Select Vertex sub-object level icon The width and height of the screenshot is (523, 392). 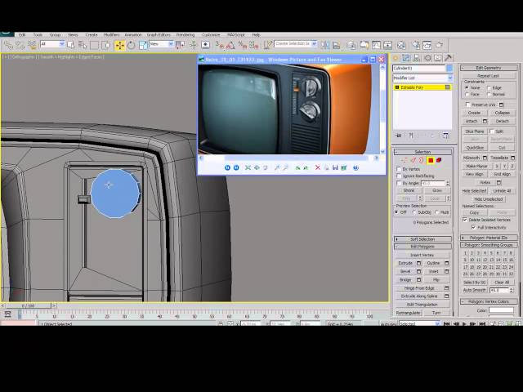[x=404, y=160]
